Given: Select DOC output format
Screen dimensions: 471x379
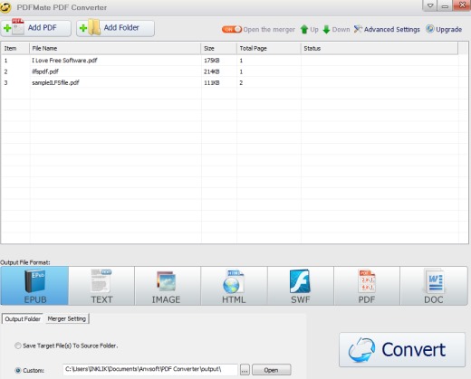Looking at the screenshot, I should tap(434, 286).
